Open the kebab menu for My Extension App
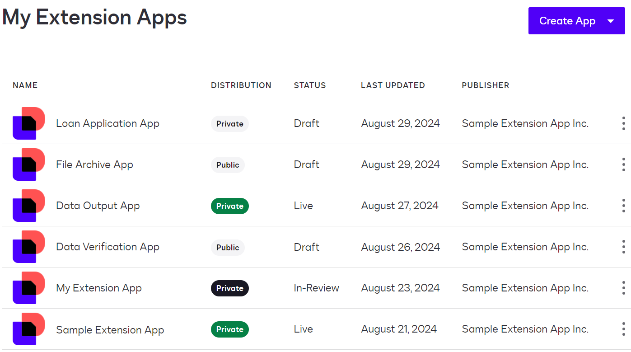631x352 pixels. pyautogui.click(x=623, y=288)
